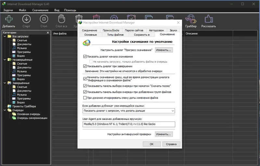
Task: Click Документы icon under Незавершённые
Action: pos(14,68)
